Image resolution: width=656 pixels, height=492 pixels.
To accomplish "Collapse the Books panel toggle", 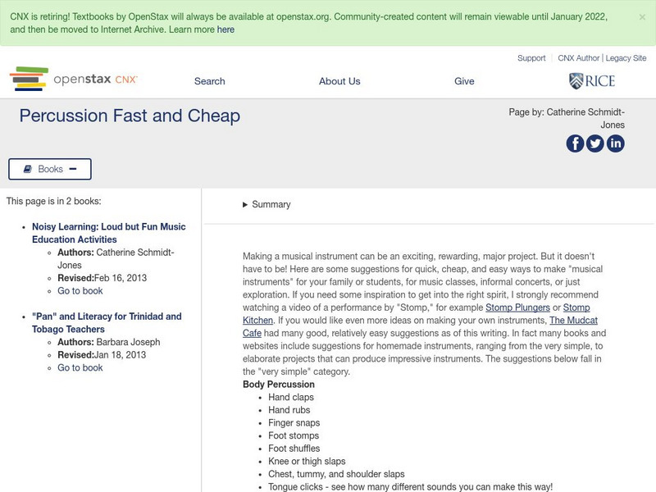I will 50,169.
